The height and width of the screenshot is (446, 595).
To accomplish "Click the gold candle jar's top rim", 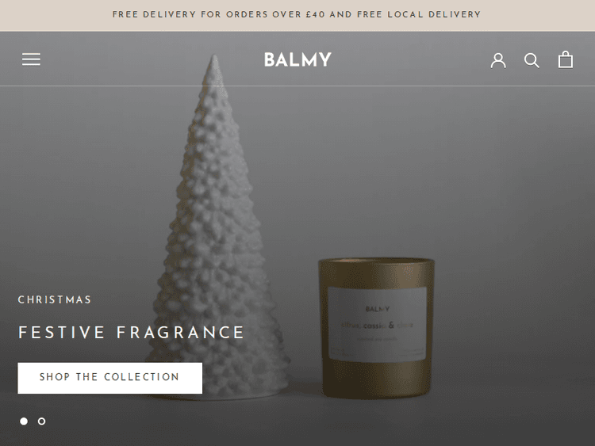I will point(376,262).
